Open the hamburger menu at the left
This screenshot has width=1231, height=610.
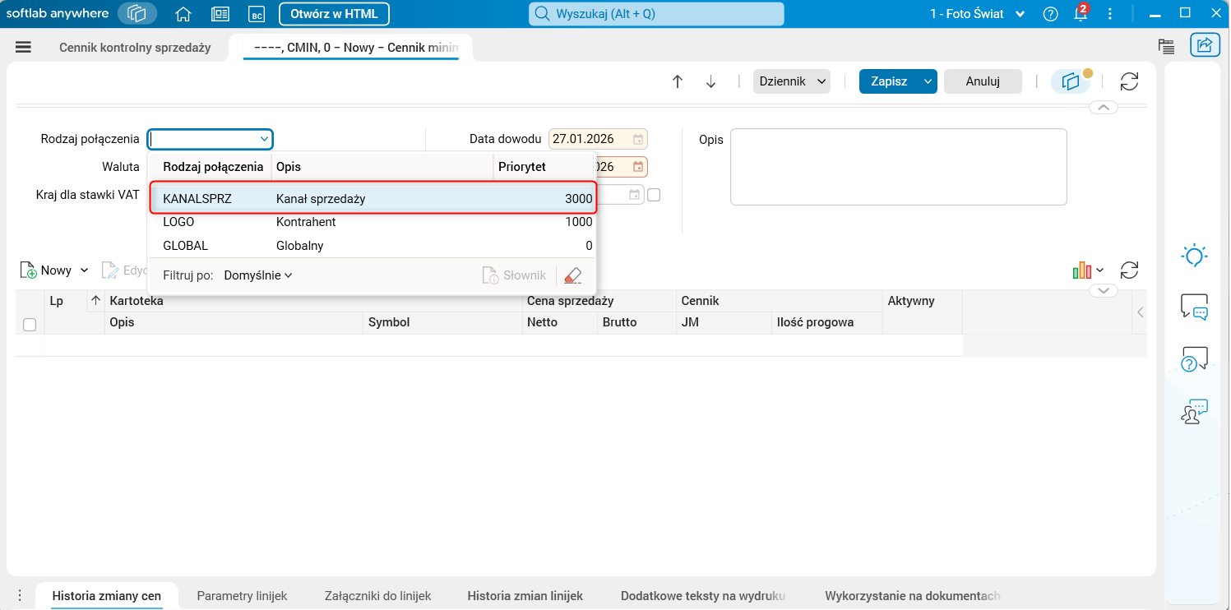pyautogui.click(x=23, y=48)
